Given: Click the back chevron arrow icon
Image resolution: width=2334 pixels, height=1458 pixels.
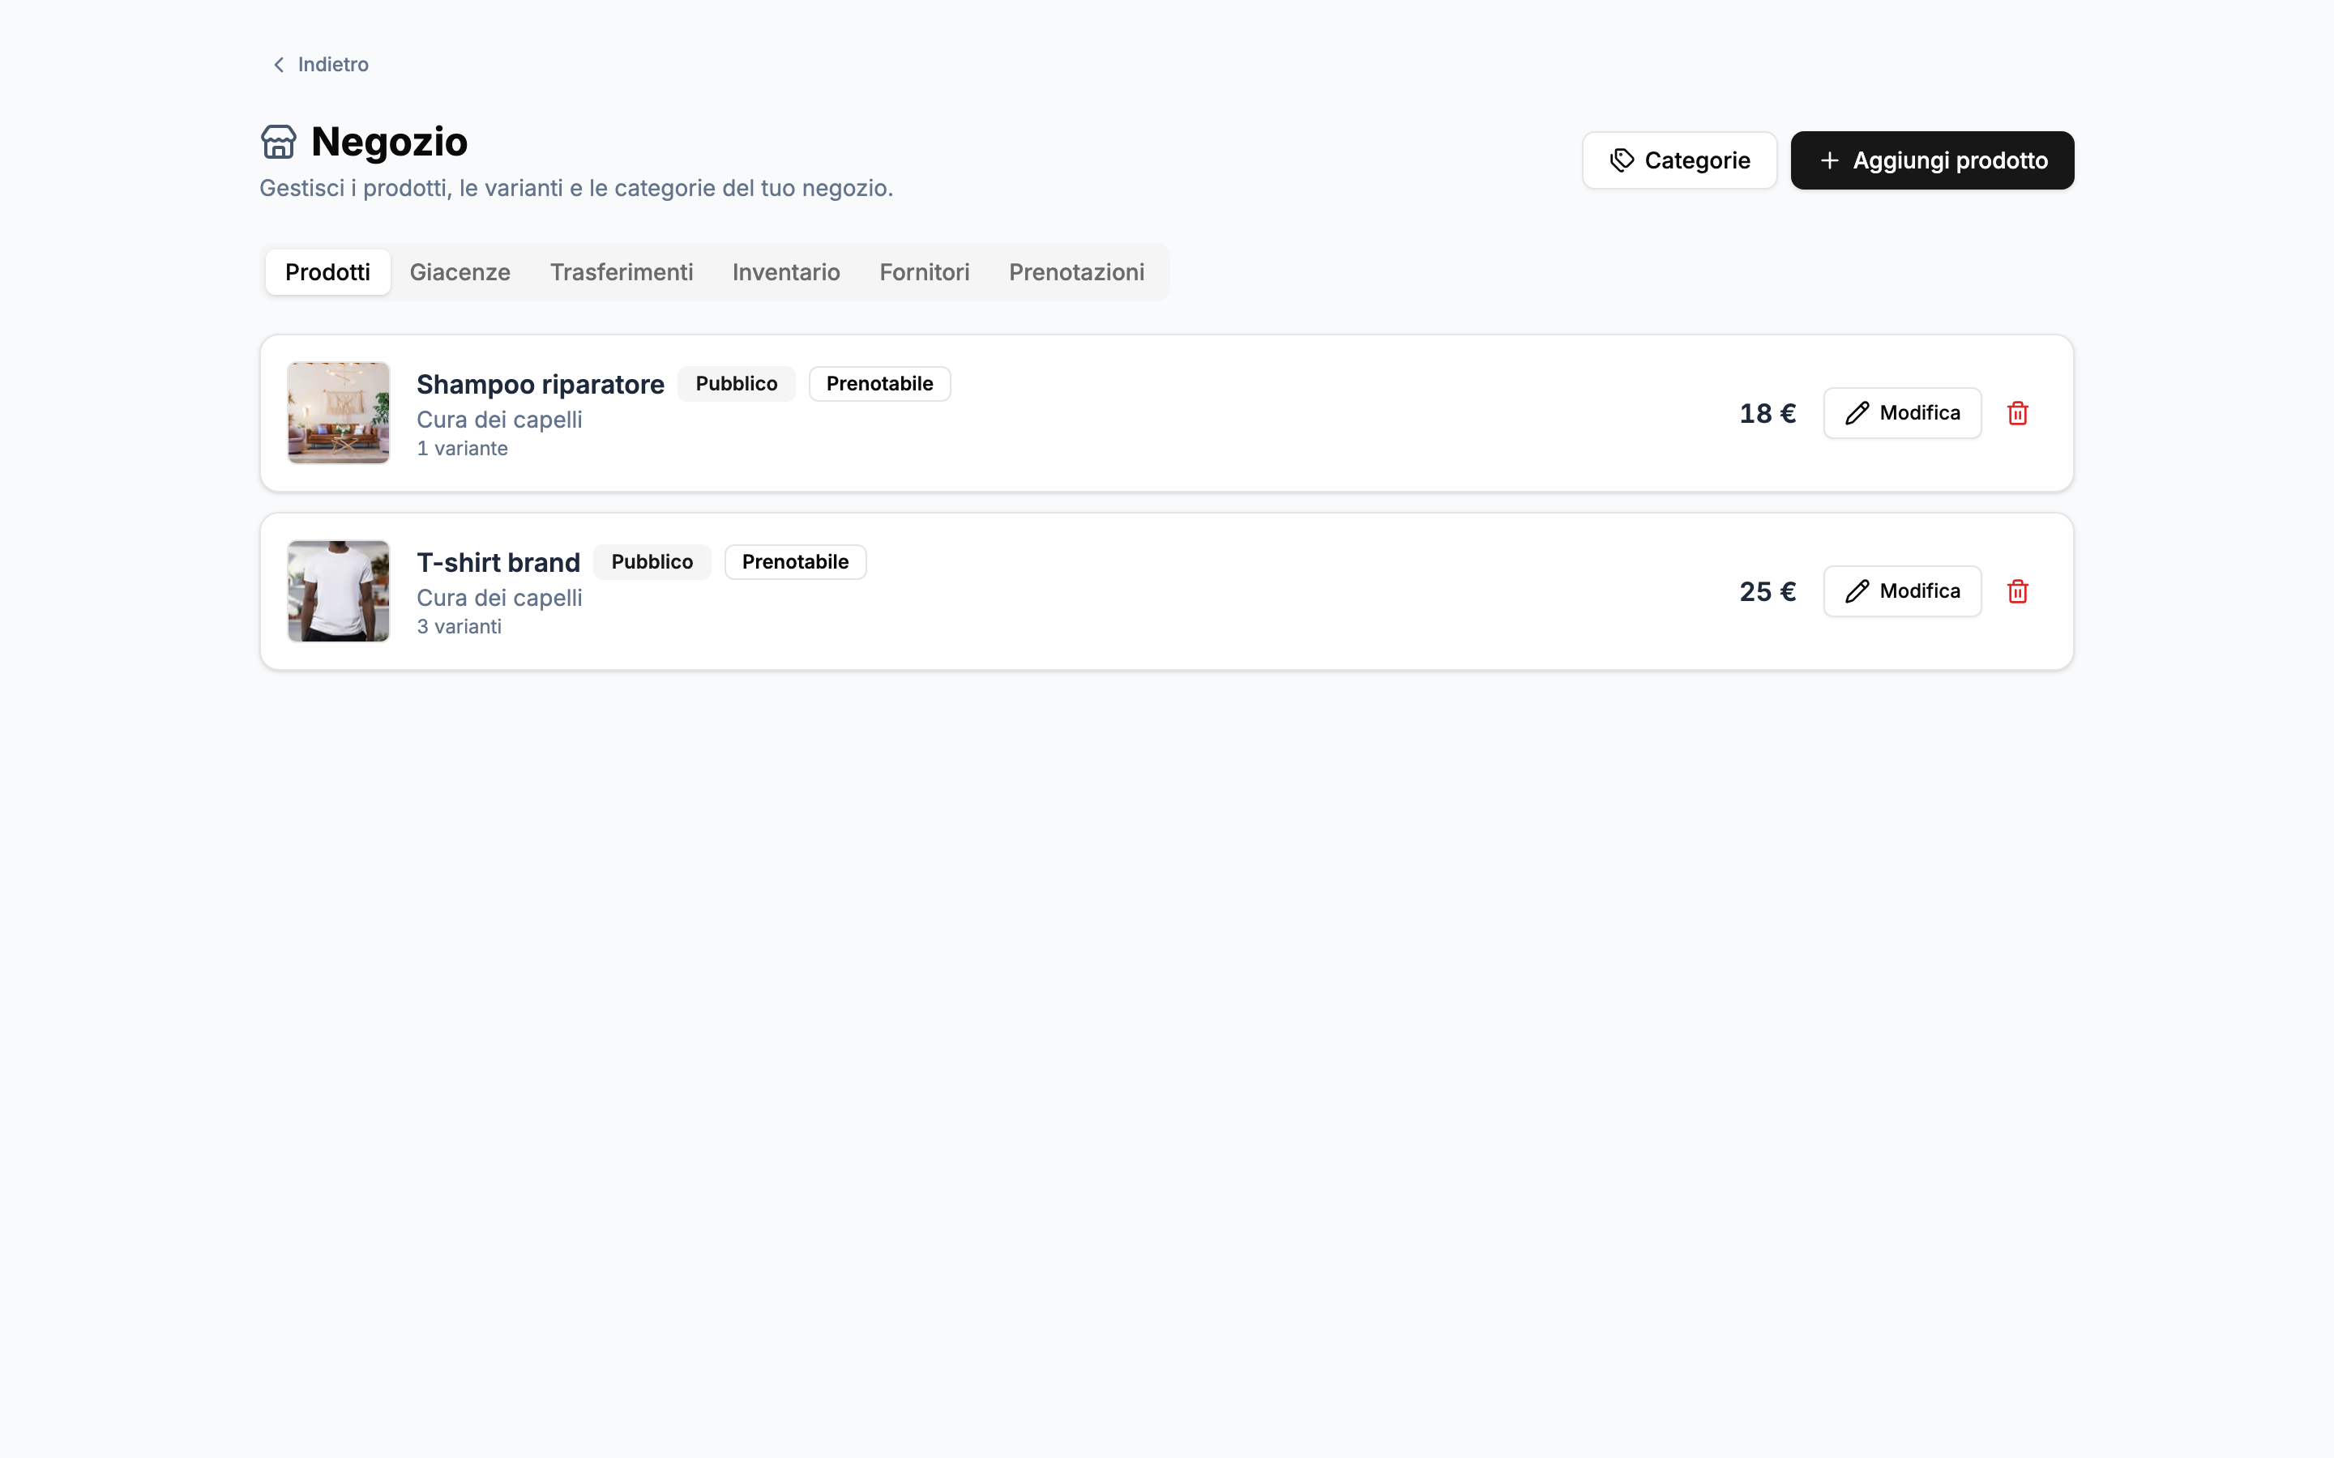Looking at the screenshot, I should coord(279,65).
